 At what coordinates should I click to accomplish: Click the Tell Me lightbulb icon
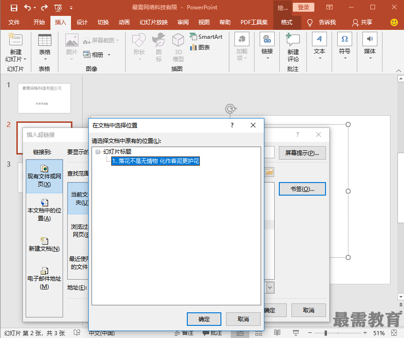click(310, 23)
